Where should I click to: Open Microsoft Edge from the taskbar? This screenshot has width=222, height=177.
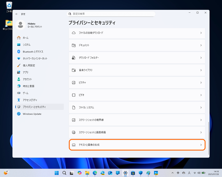95,173
